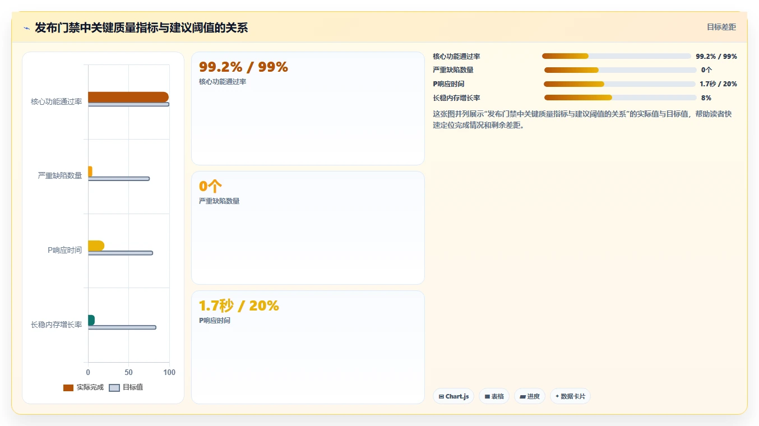Select the 数据卡片 tag chip
The height and width of the screenshot is (426, 759).
click(570, 396)
